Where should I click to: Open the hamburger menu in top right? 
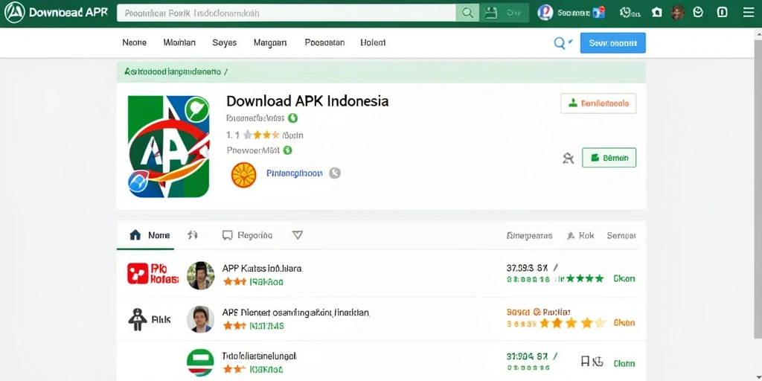[749, 13]
